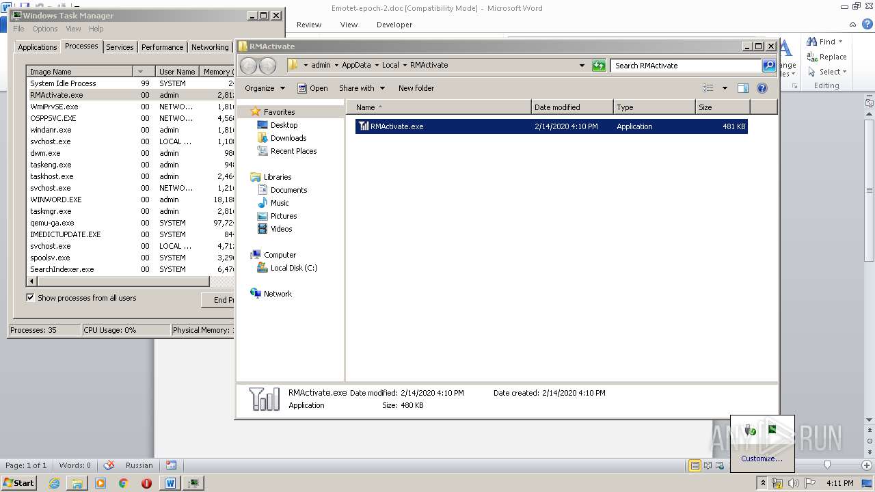Switch to Services tab in Task Manager
This screenshot has height=492, width=875.
click(x=120, y=47)
